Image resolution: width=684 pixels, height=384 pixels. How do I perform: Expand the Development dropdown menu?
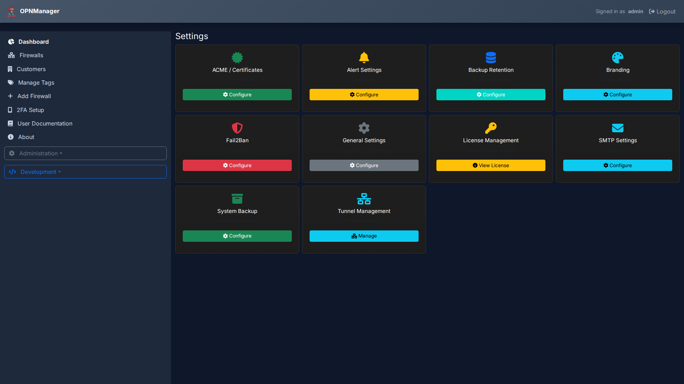coord(85,172)
